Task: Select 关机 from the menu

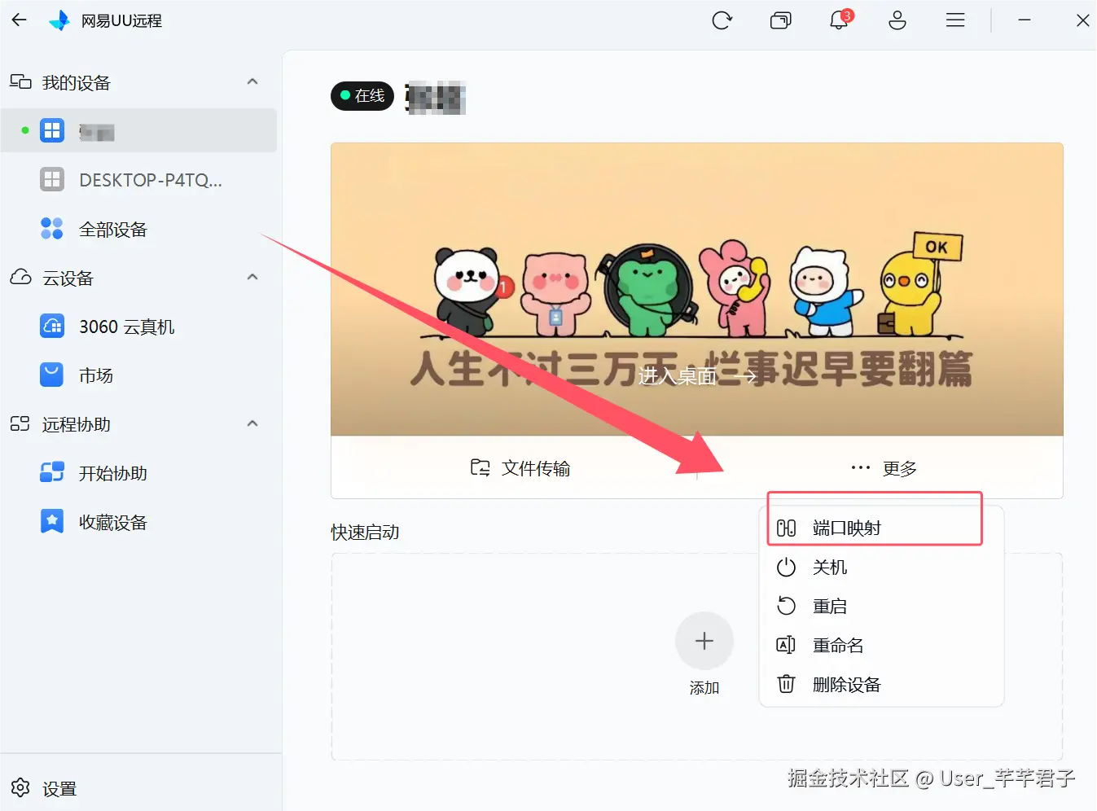Action: (881, 567)
